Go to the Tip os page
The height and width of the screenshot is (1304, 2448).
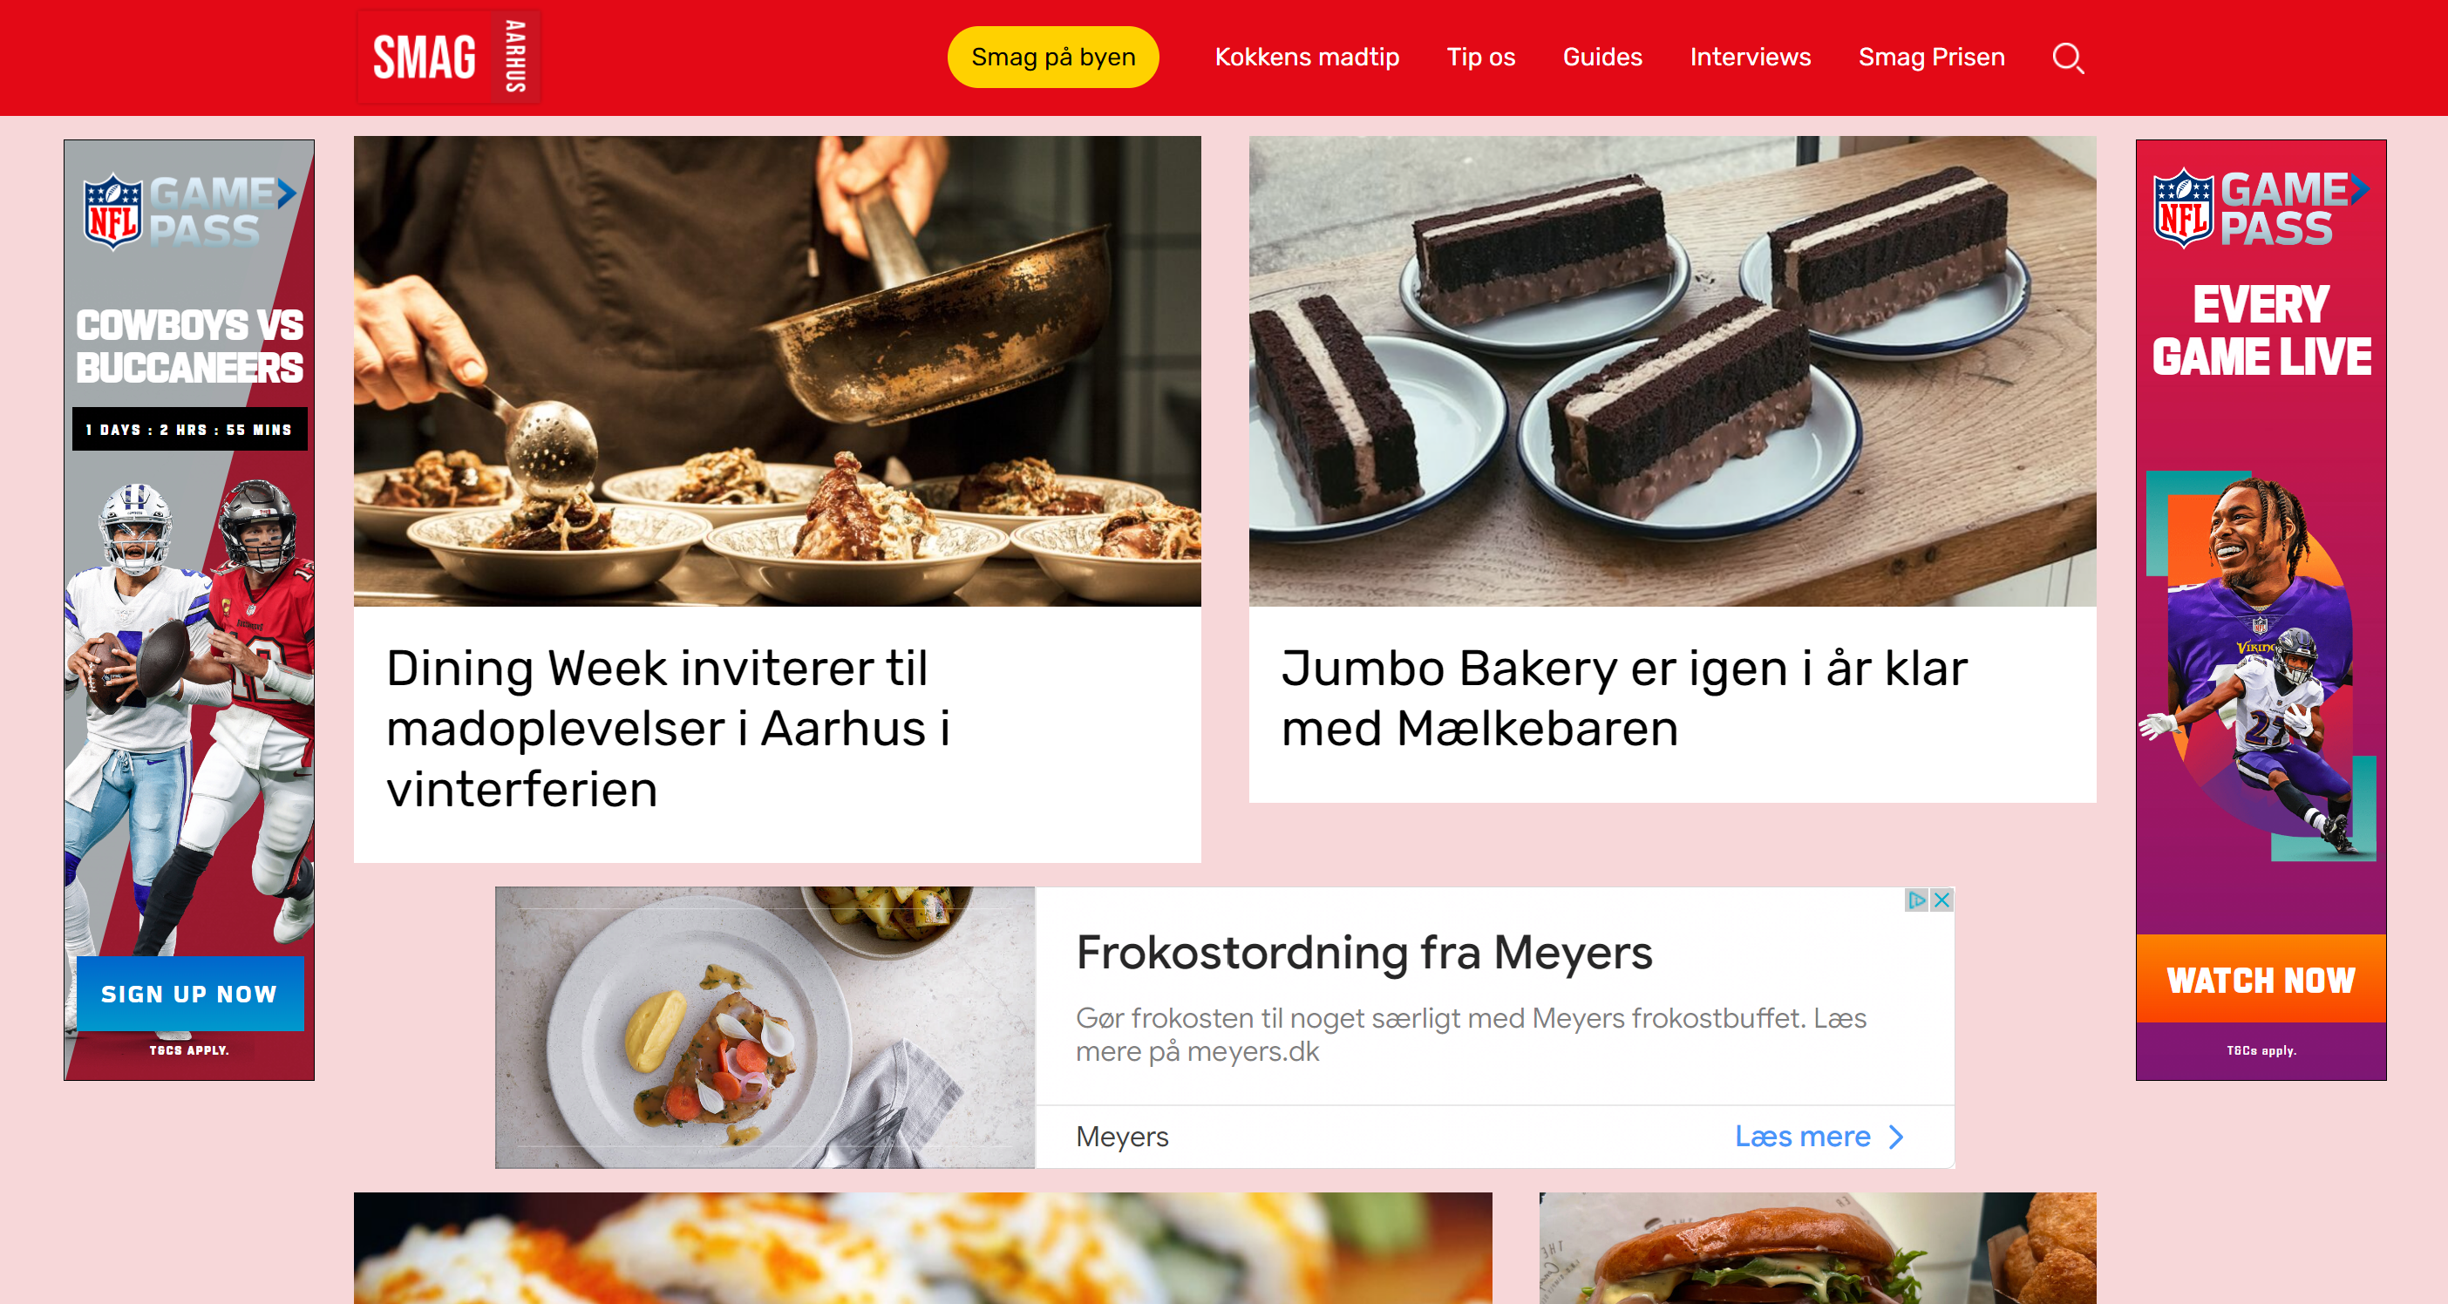1480,57
